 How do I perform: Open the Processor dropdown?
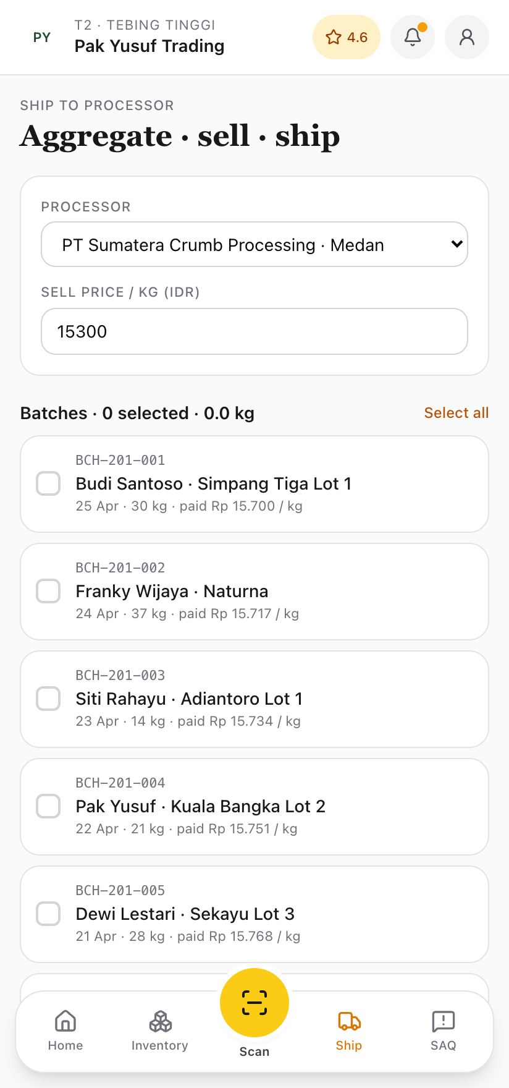(254, 245)
